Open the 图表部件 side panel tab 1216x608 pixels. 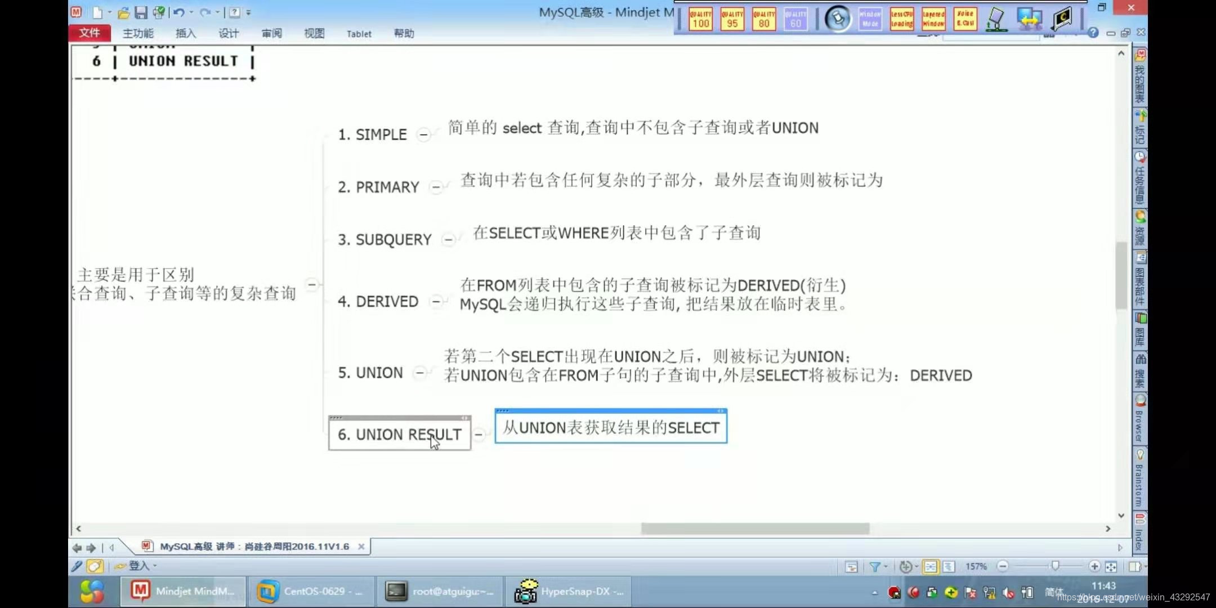pyautogui.click(x=1140, y=279)
